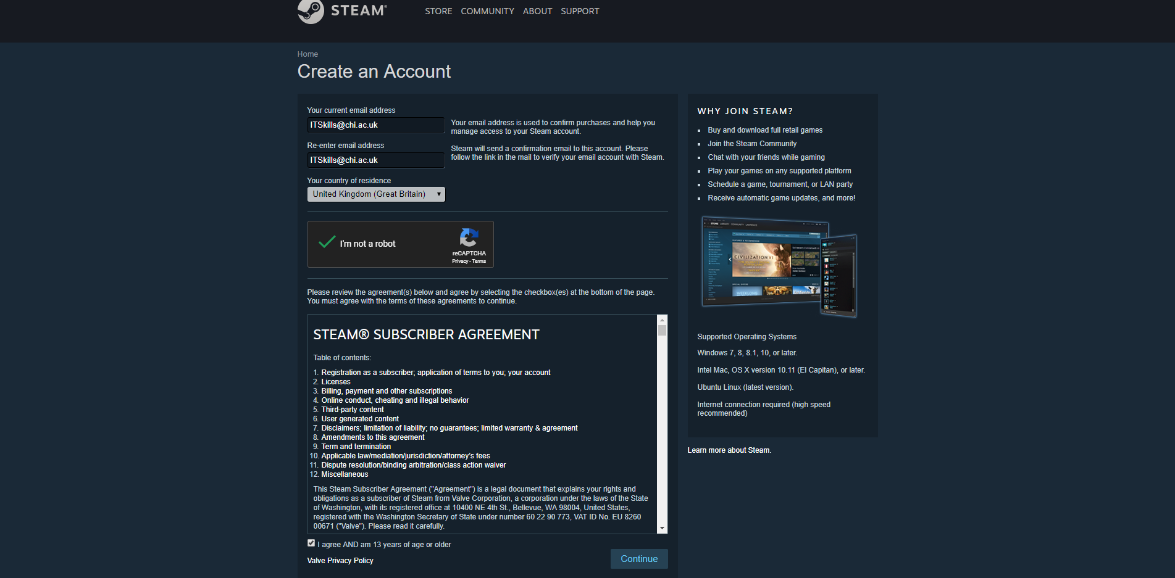Click the reCAPTCHA logo icon

click(x=469, y=237)
